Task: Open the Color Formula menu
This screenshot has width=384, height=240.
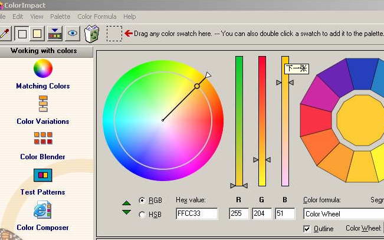Action: pos(97,17)
